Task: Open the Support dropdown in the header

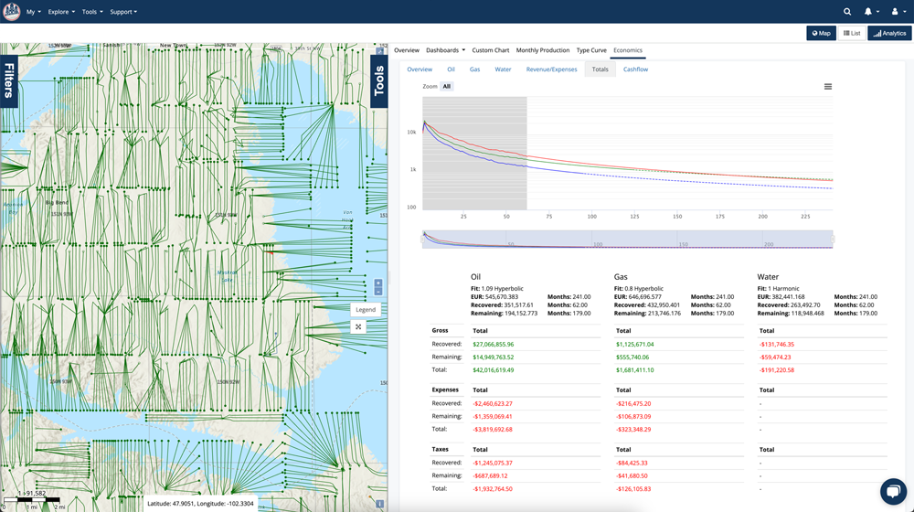Action: [123, 12]
